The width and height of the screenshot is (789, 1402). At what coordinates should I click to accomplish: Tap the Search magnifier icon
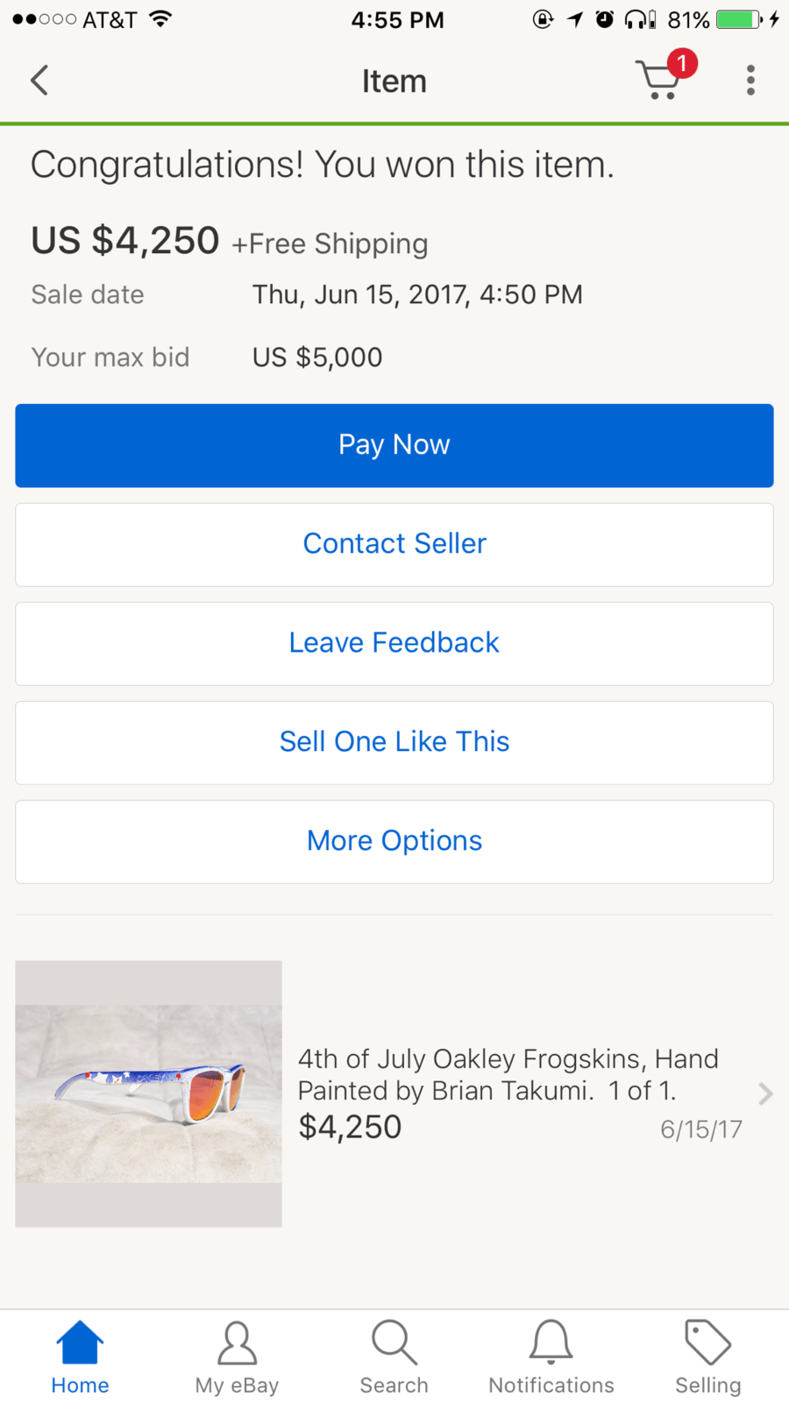coord(394,1343)
